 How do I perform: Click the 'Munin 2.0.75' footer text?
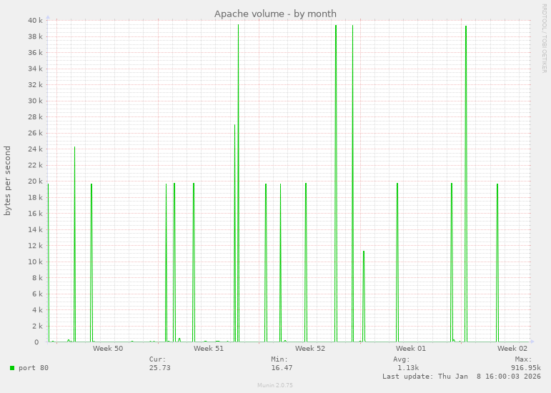point(275,385)
